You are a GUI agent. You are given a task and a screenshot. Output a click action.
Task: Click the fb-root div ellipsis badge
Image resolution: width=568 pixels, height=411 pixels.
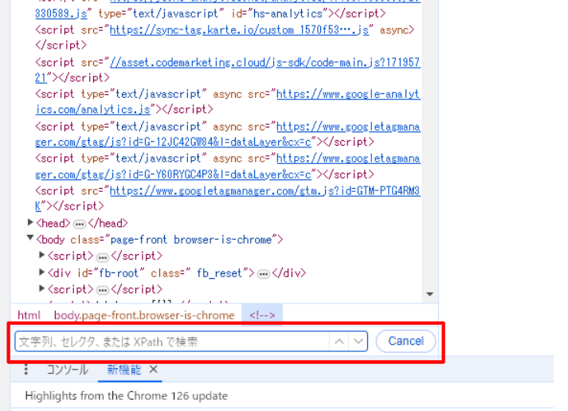pos(264,274)
